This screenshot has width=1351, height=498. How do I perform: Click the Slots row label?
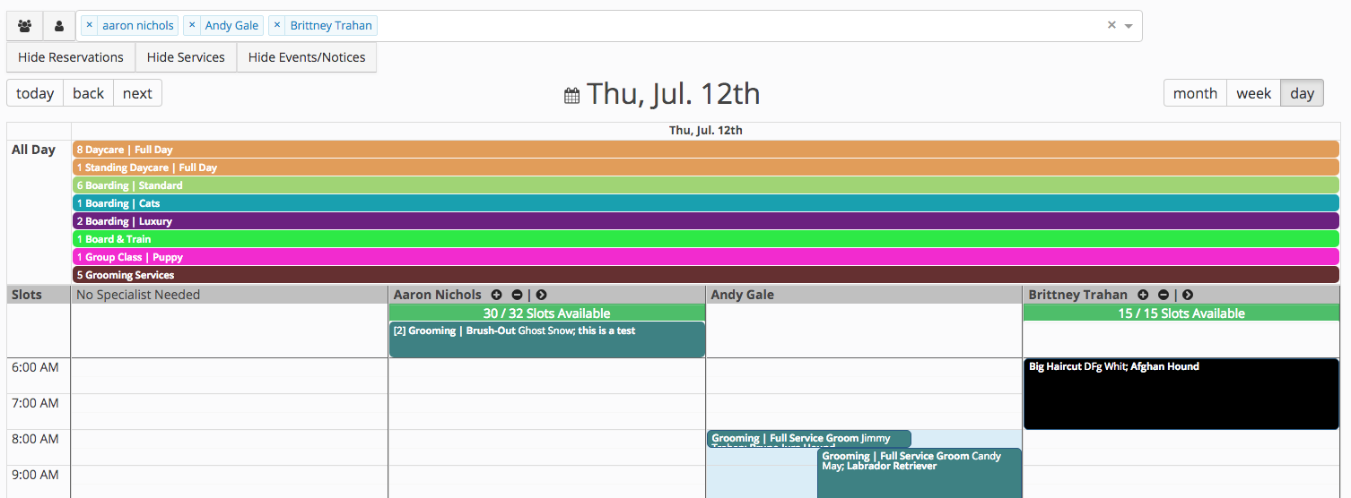point(27,295)
